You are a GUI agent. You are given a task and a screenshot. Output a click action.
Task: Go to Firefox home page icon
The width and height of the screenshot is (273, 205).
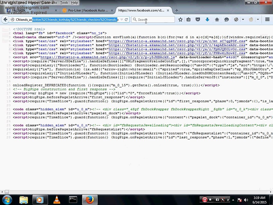217,20
